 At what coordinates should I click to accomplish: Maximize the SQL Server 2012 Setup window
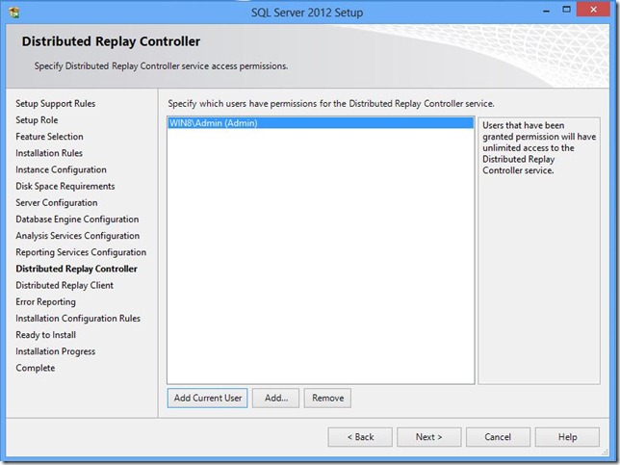(x=567, y=10)
